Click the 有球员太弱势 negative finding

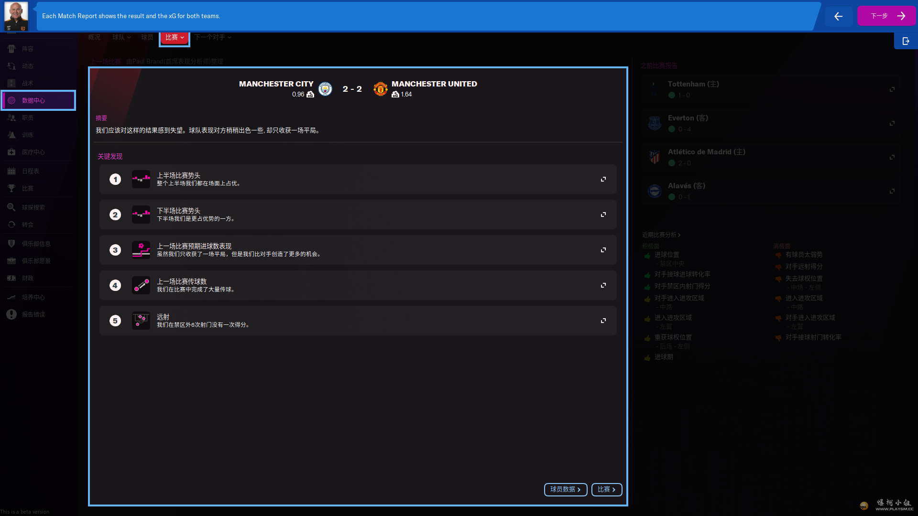804,255
